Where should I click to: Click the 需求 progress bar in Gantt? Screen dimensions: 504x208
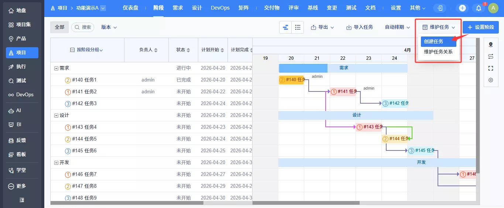pos(343,68)
